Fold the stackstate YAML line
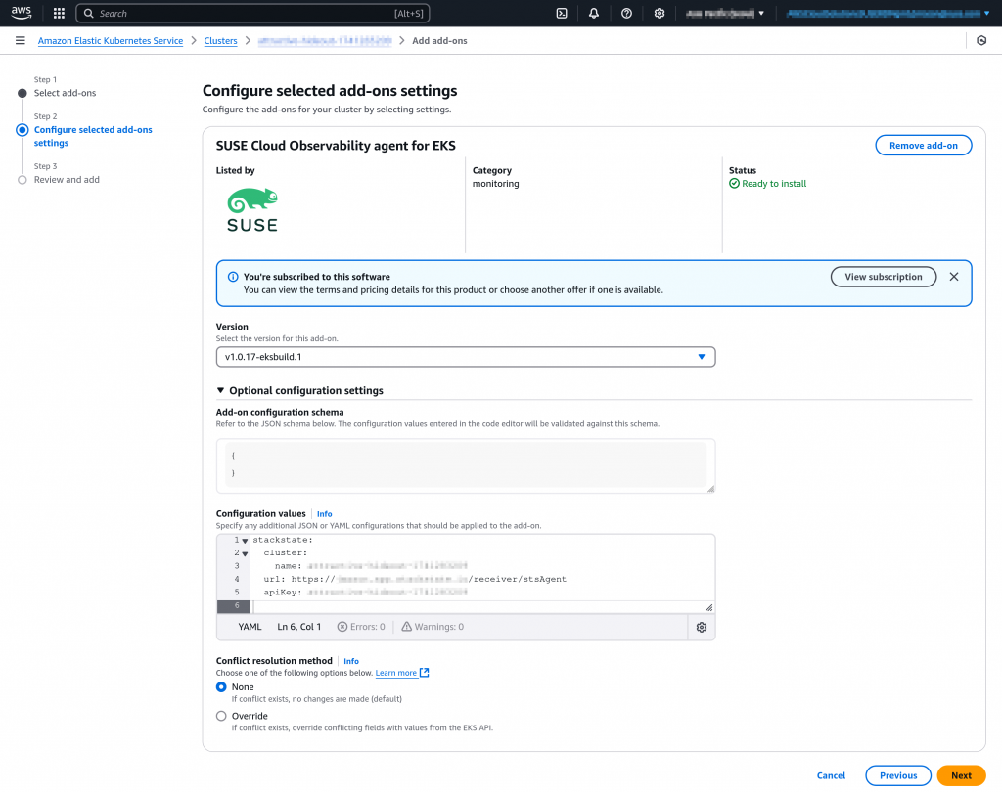Image resolution: width=1002 pixels, height=792 pixels. click(245, 541)
